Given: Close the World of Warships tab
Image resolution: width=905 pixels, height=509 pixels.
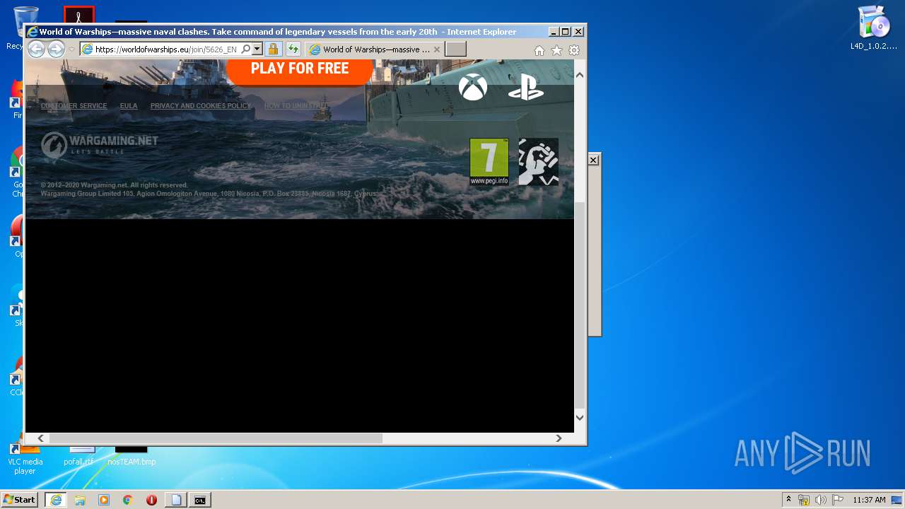Looking at the screenshot, I should coord(437,49).
